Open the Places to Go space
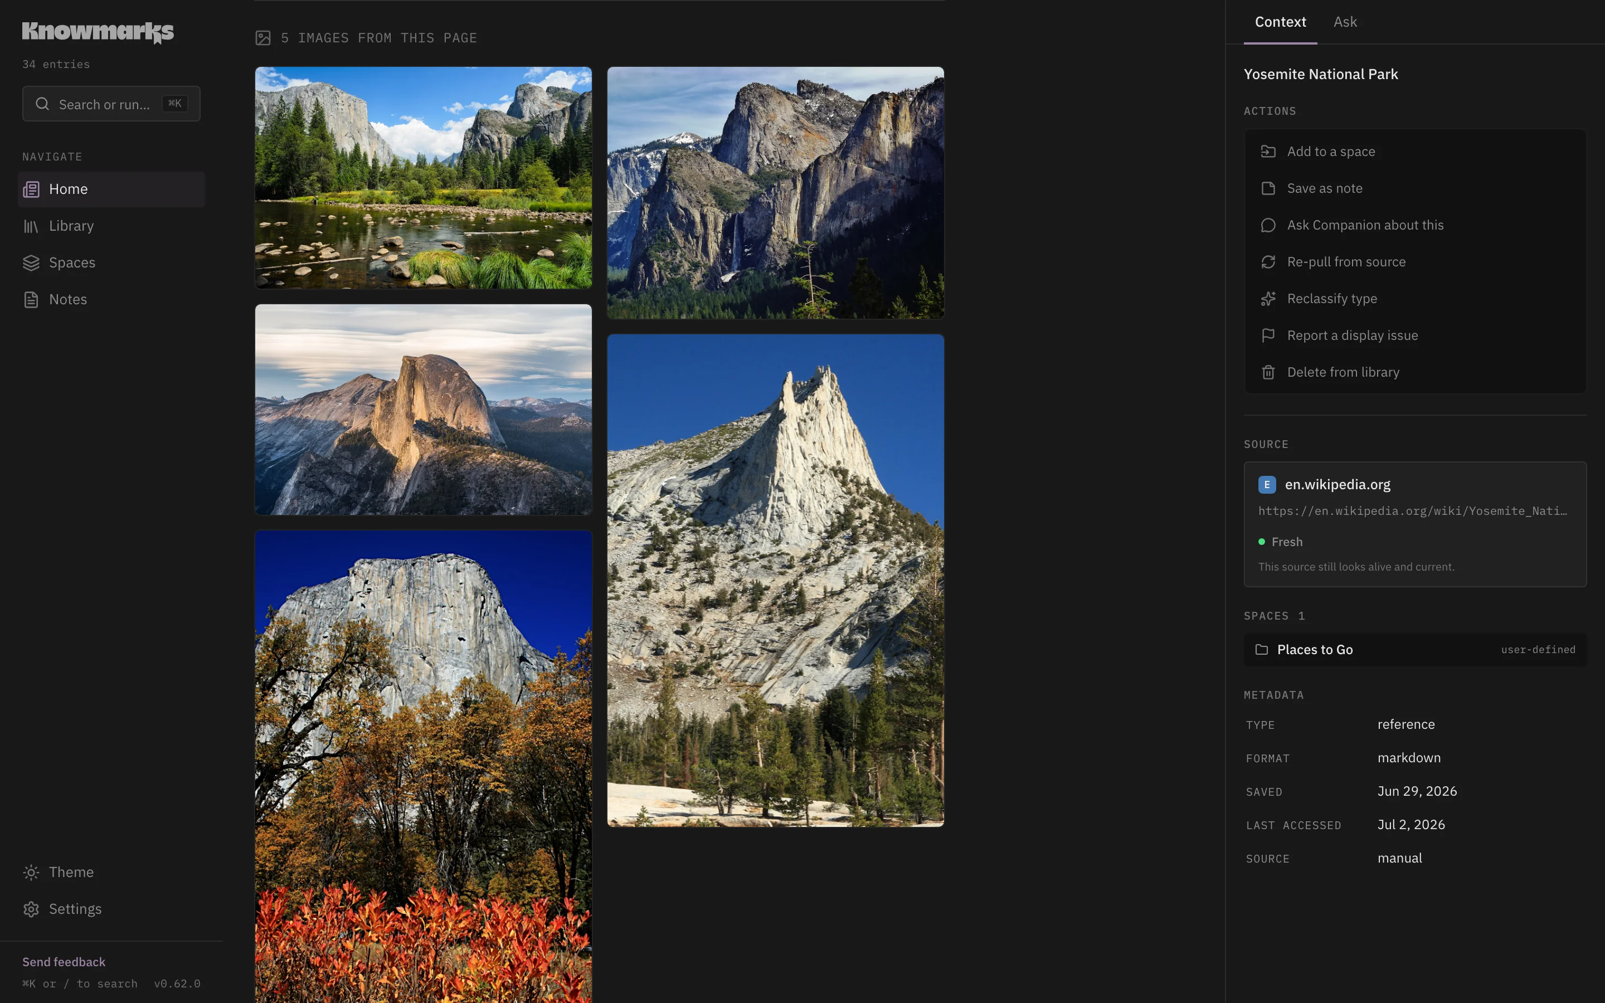The width and height of the screenshot is (1605, 1003). [x=1416, y=650]
